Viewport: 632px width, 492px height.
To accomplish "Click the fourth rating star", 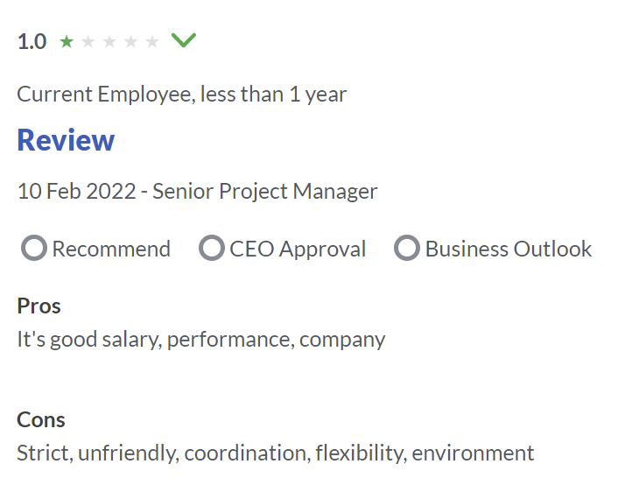I will coord(130,41).
